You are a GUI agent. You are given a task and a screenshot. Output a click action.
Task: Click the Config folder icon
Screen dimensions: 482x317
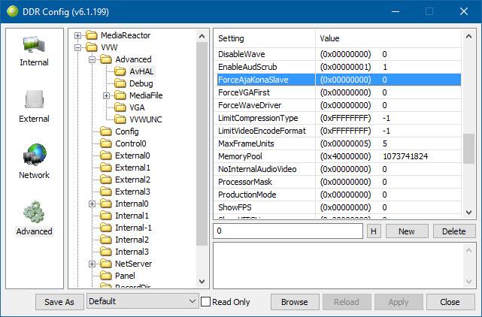(x=106, y=131)
